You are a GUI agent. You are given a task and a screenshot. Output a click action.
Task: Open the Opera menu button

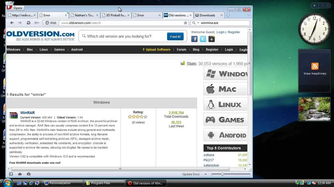[16, 8]
